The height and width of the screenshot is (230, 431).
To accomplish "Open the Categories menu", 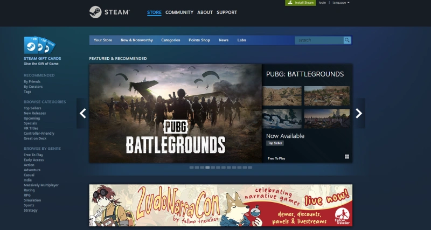I will 170,40.
